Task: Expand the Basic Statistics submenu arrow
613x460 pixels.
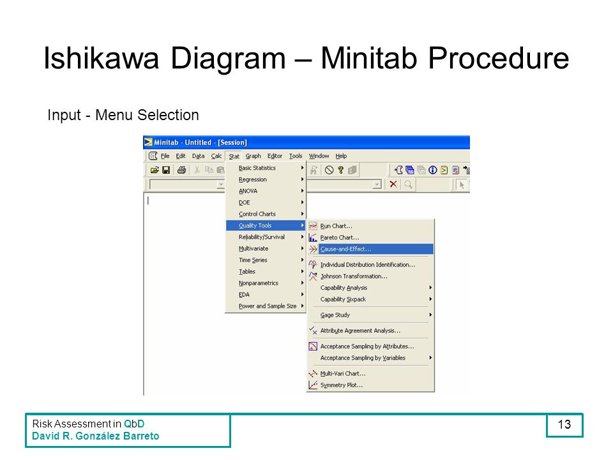Action: 302,168
